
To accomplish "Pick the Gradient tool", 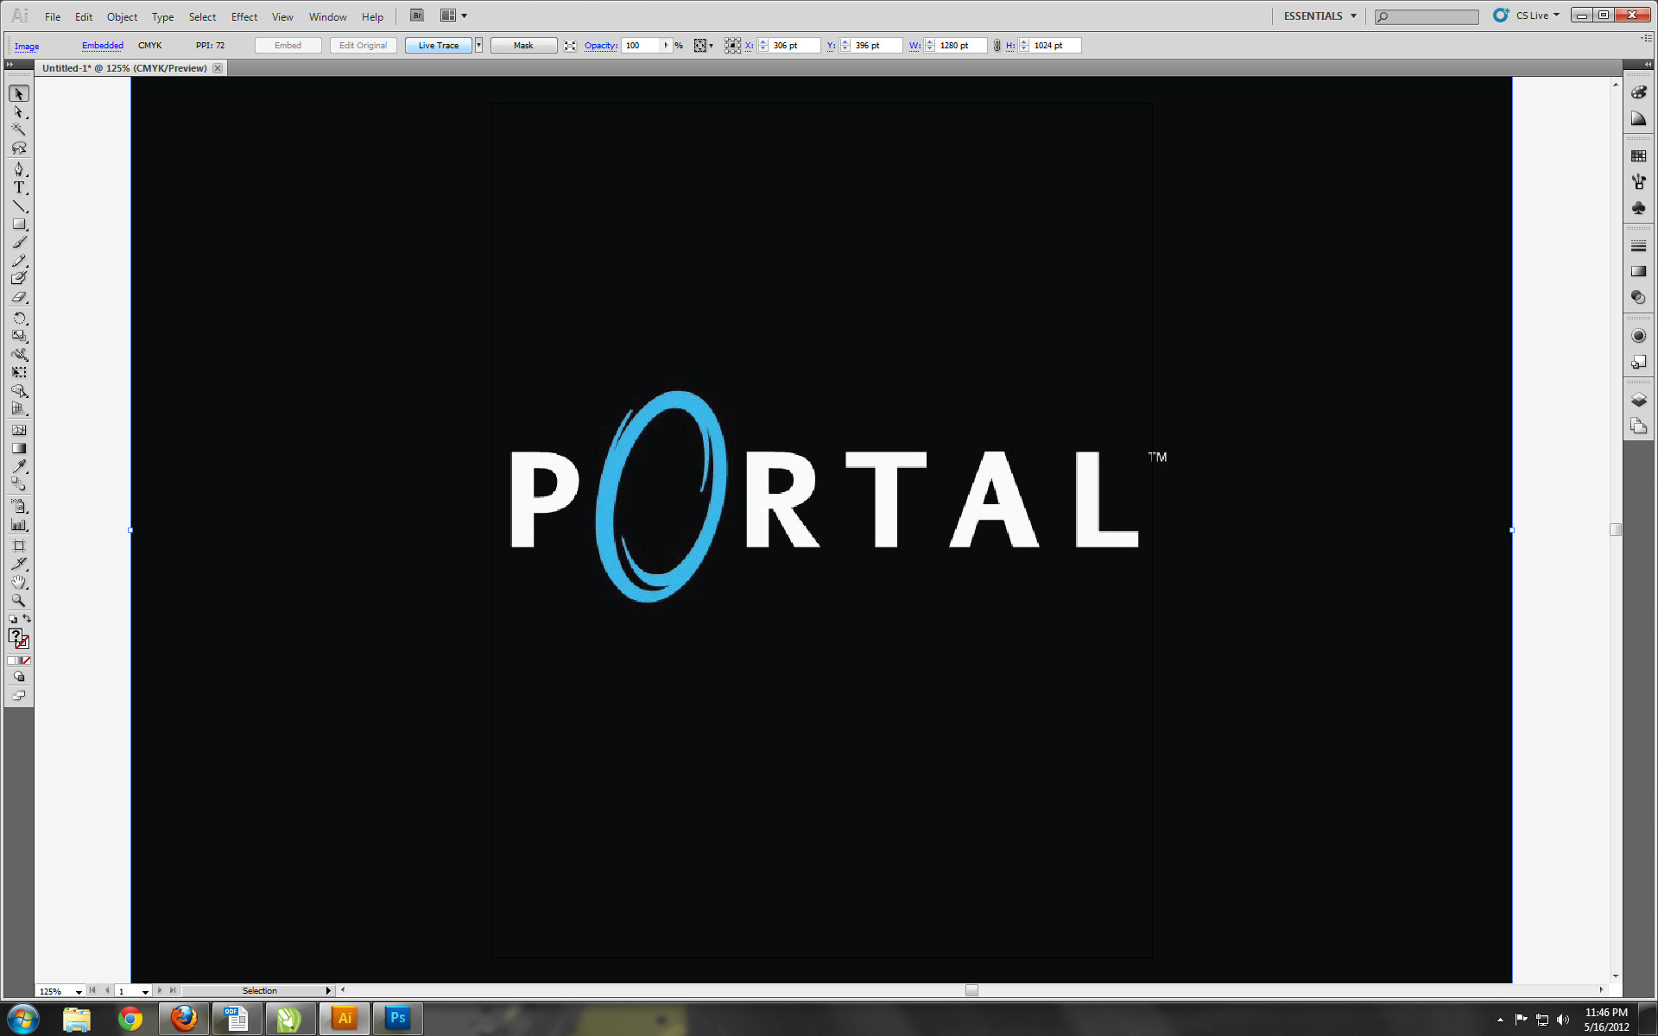I will click(x=19, y=448).
